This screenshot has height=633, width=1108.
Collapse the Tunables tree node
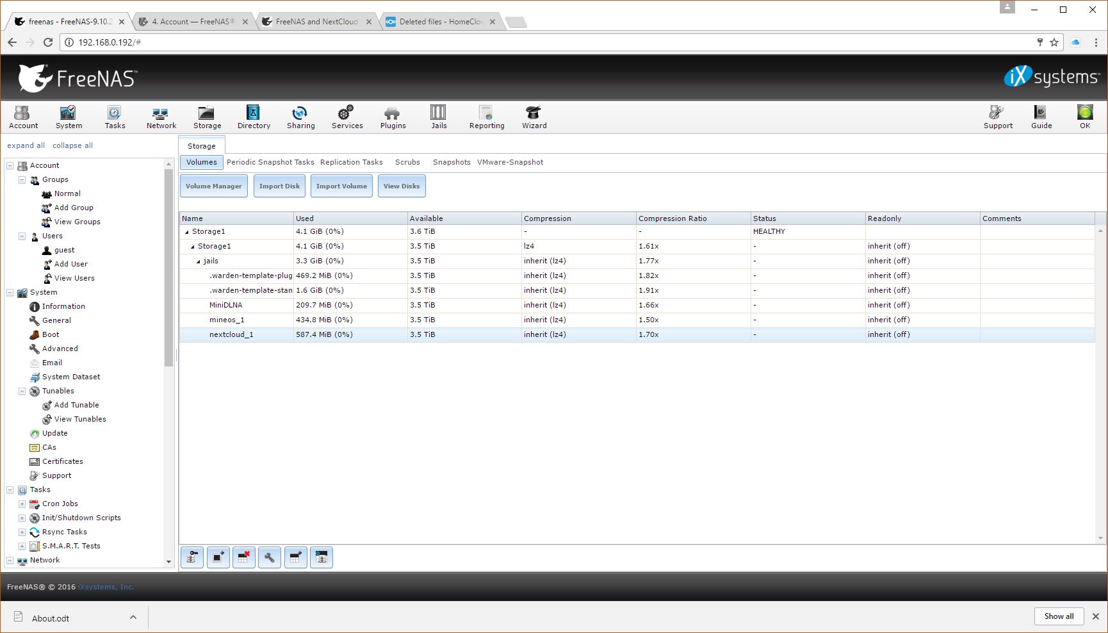pyautogui.click(x=22, y=391)
